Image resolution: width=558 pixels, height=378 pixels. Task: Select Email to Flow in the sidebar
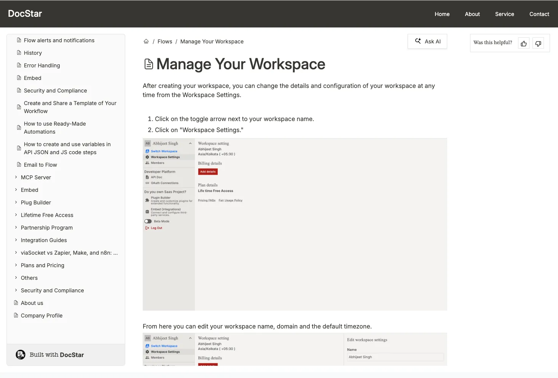pyautogui.click(x=40, y=164)
